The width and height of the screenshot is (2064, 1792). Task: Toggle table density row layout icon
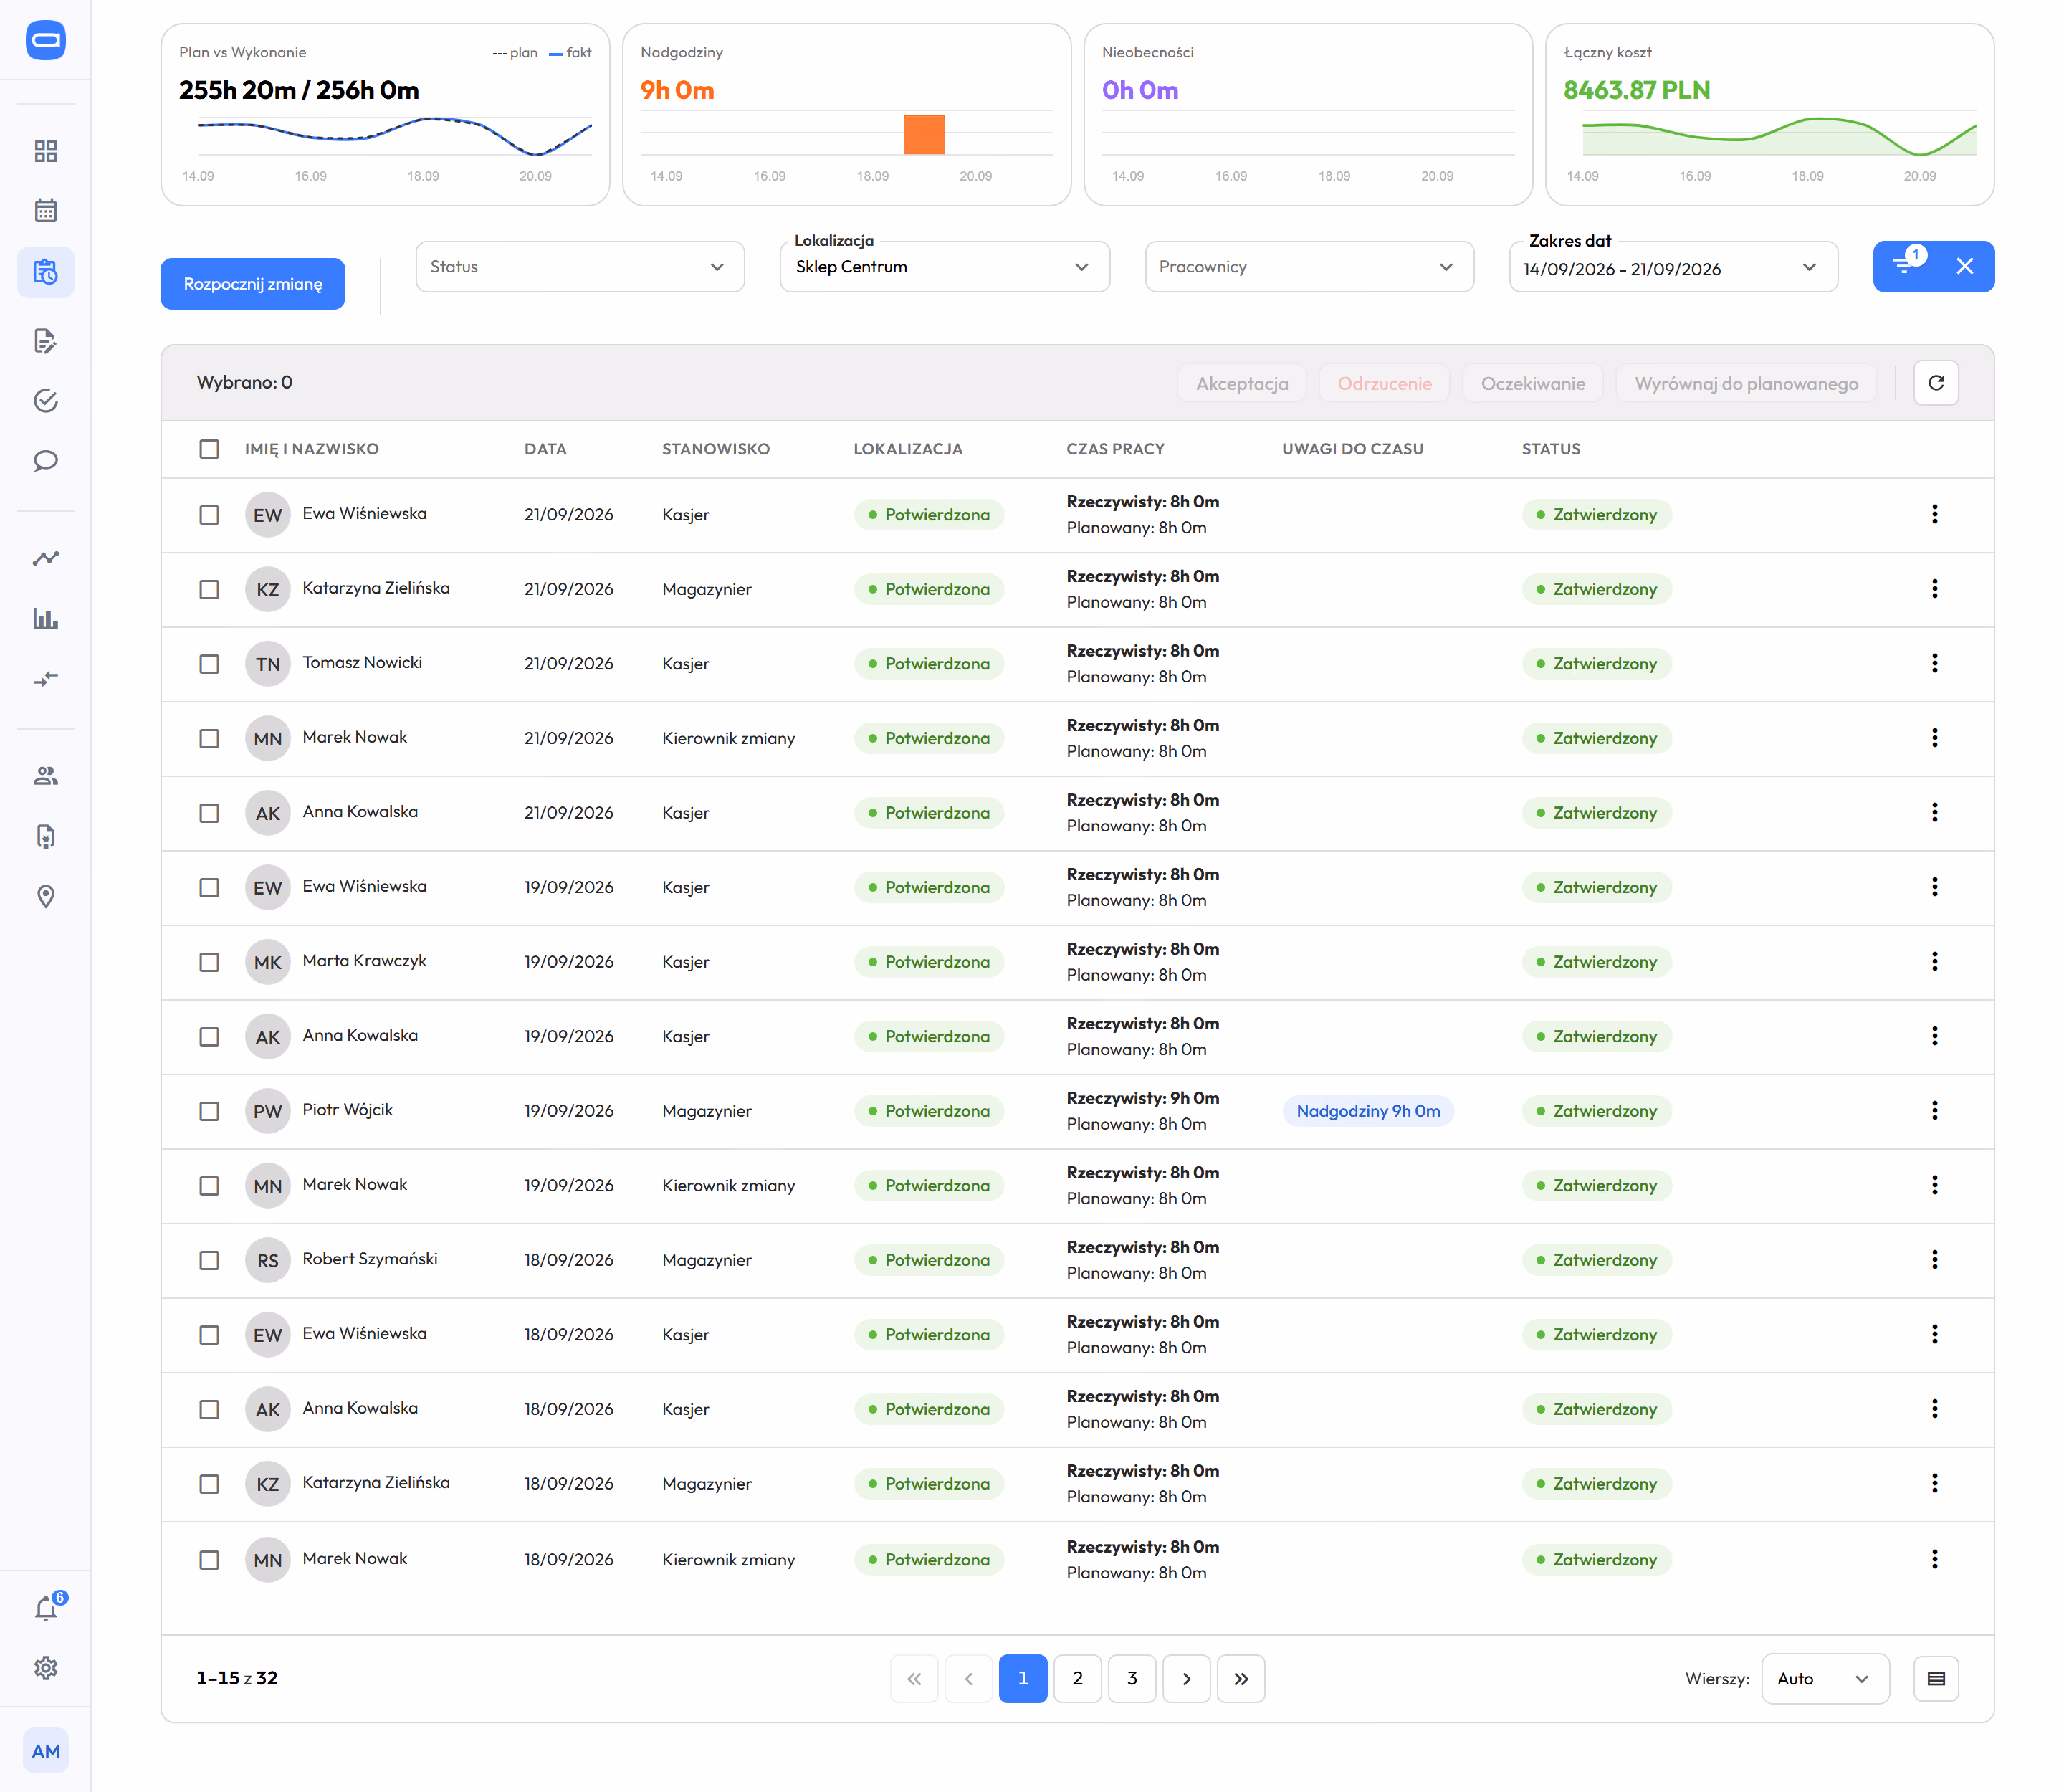pyautogui.click(x=1936, y=1679)
